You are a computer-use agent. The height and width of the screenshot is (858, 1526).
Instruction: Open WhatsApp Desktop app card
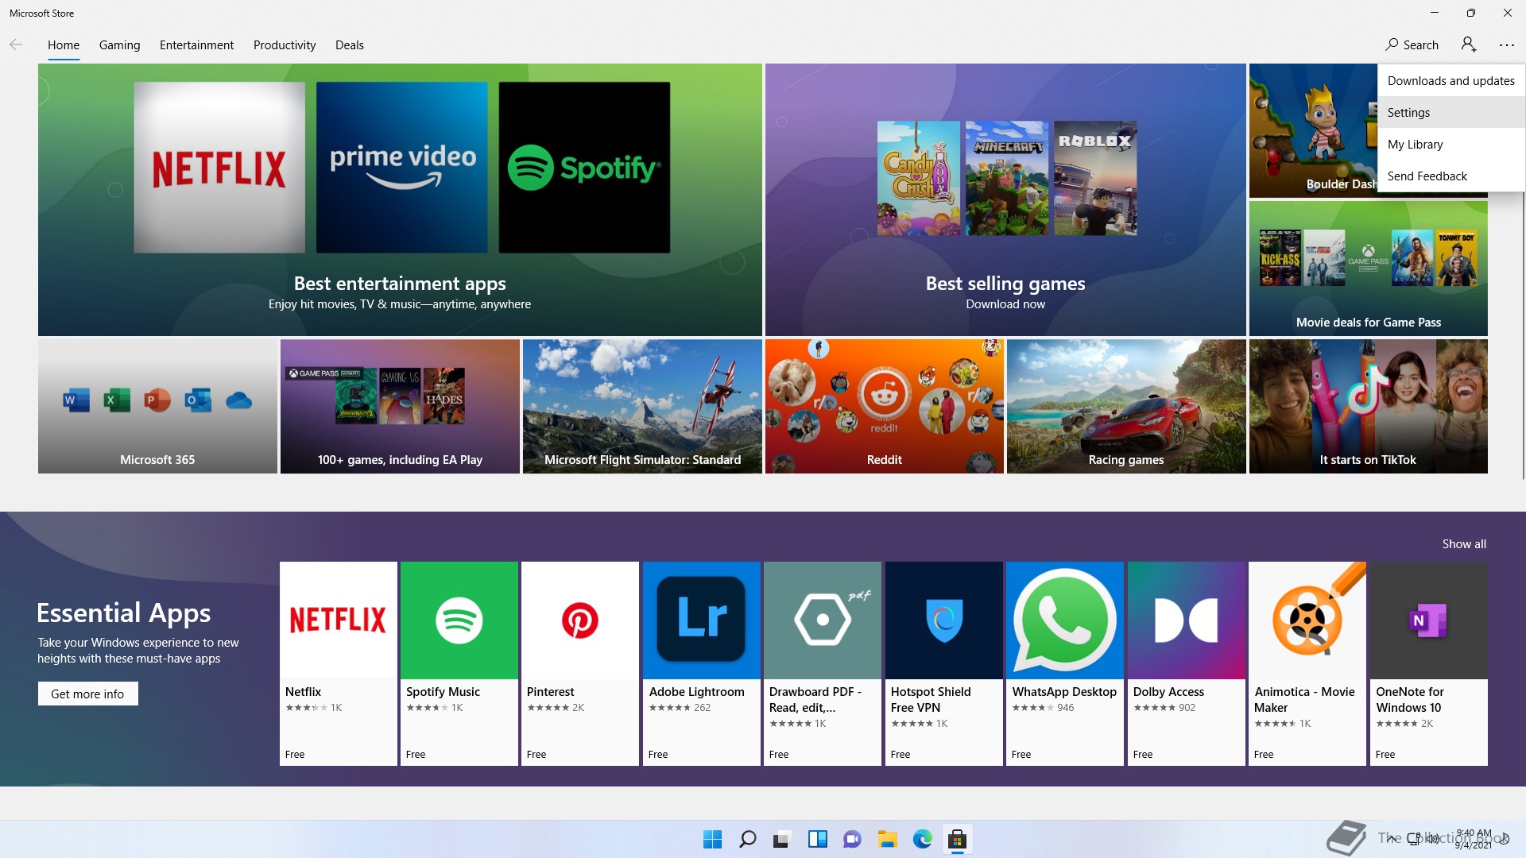[1065, 663]
